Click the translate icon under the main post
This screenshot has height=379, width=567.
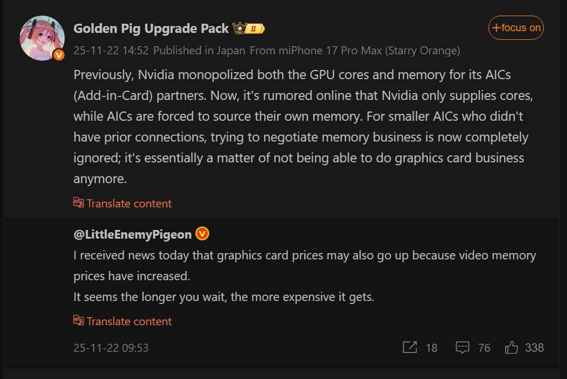79,203
